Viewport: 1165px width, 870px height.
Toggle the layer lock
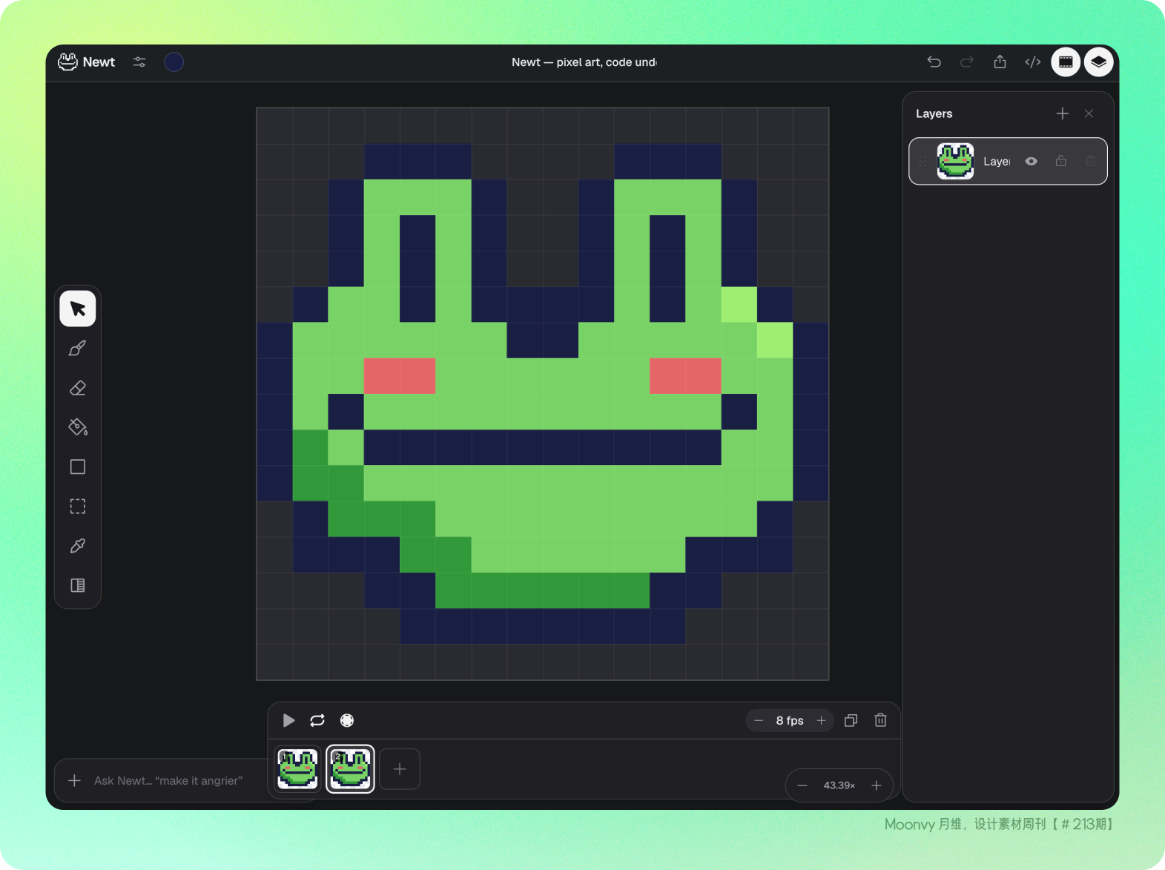(1061, 161)
